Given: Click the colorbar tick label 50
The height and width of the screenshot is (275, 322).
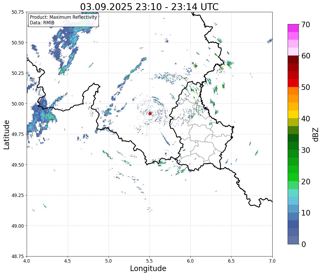Looking at the screenshot, I should click(x=306, y=87).
